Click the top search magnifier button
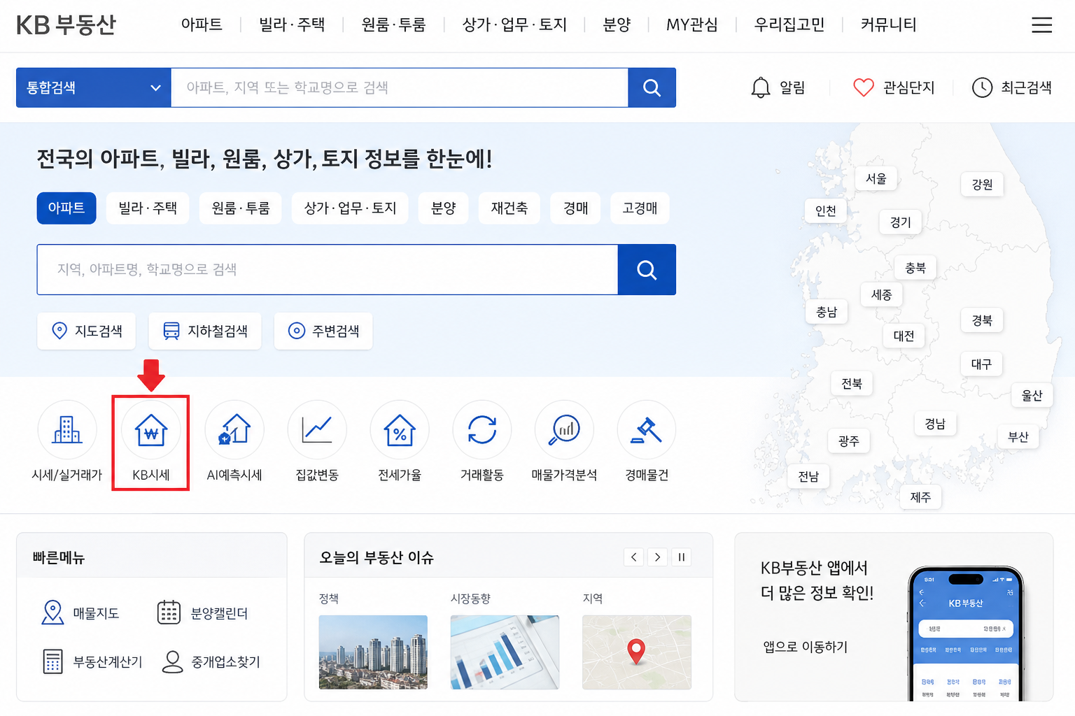This screenshot has width=1075, height=716. tap(652, 87)
